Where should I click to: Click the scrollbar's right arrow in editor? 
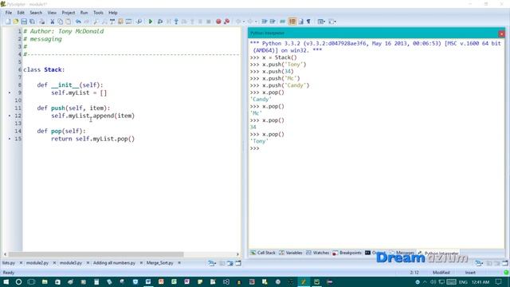coord(237,254)
